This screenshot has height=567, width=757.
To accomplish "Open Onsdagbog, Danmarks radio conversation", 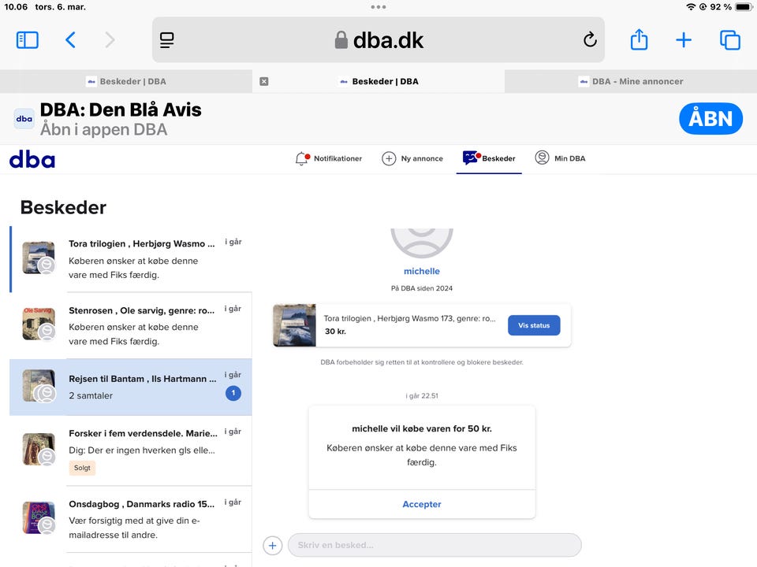I will pyautogui.click(x=132, y=519).
